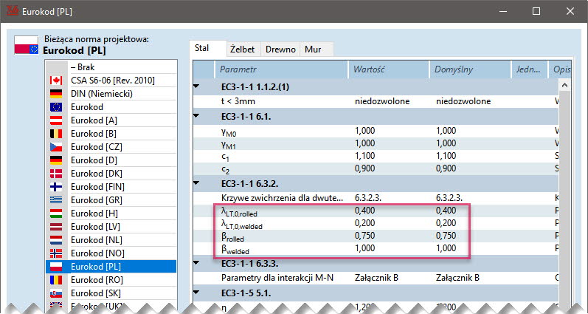
Task: Click the Hungarian flag beside Eurokod [H]
Action: coord(56,214)
